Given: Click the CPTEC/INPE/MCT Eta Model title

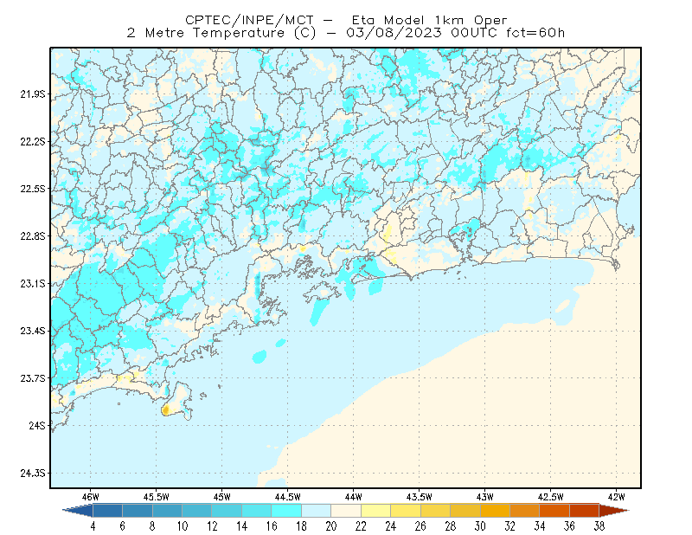Looking at the screenshot, I should [346, 20].
